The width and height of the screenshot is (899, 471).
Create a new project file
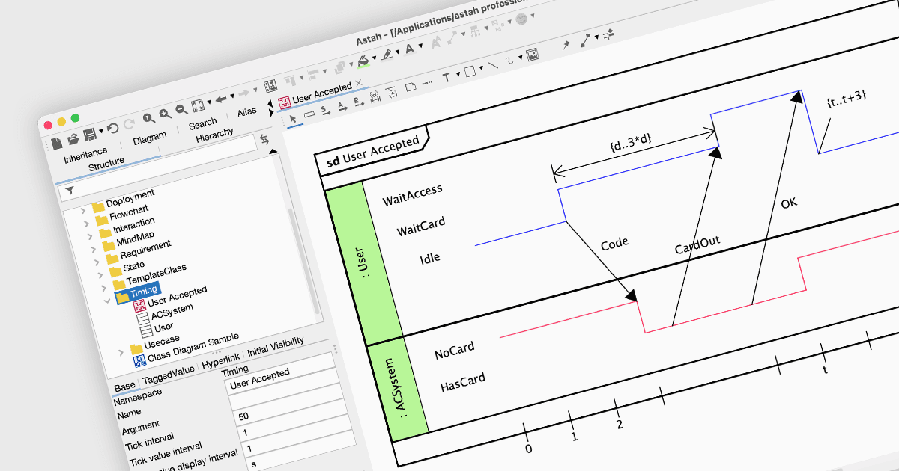click(x=57, y=143)
